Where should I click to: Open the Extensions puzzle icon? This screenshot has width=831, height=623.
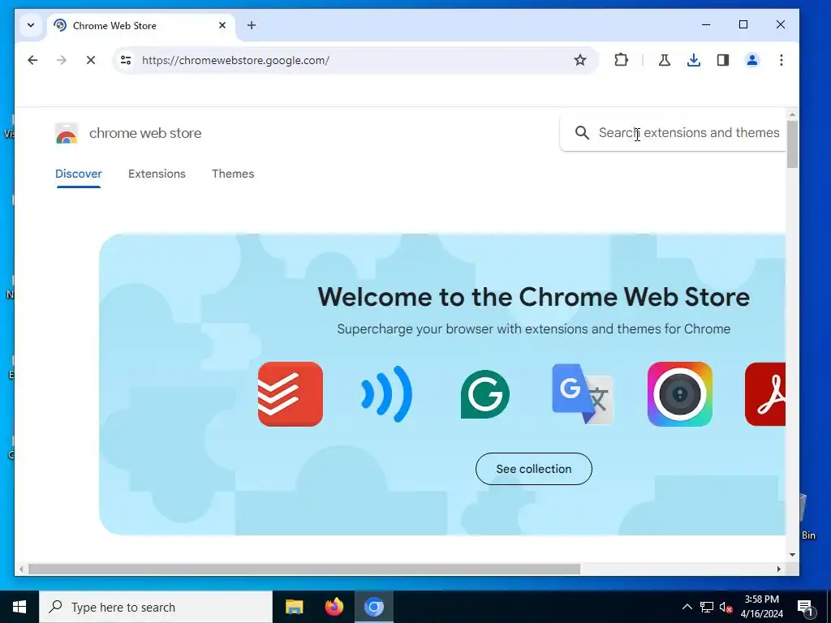(x=621, y=60)
